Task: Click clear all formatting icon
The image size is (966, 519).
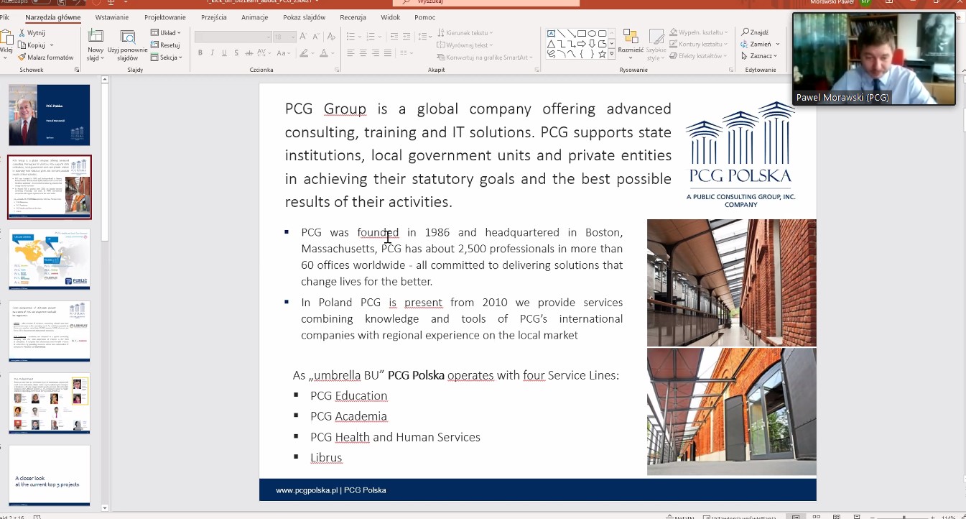Action: pos(331,36)
